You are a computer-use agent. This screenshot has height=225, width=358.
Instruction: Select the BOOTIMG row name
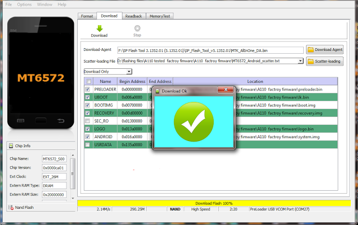(103, 105)
